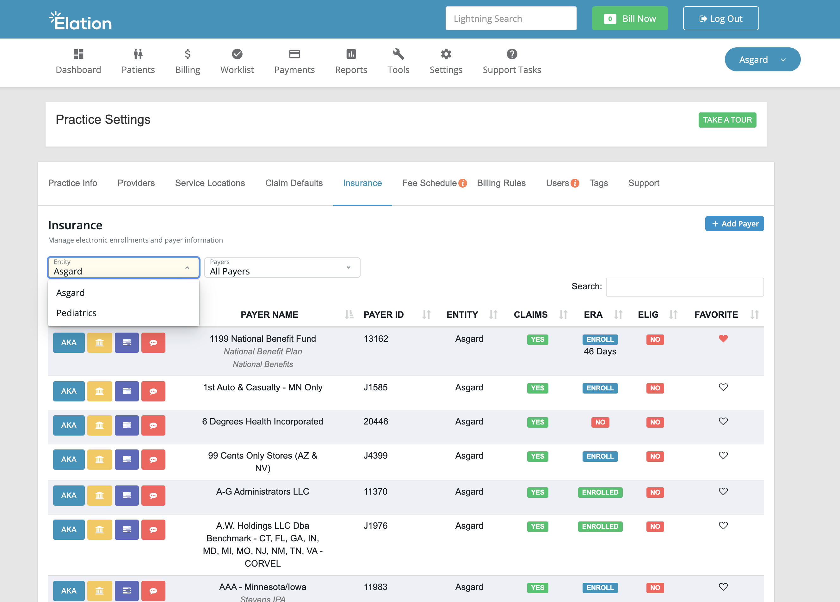Expand the All Payers dropdown
Viewport: 840px width, 602px height.
[282, 268]
